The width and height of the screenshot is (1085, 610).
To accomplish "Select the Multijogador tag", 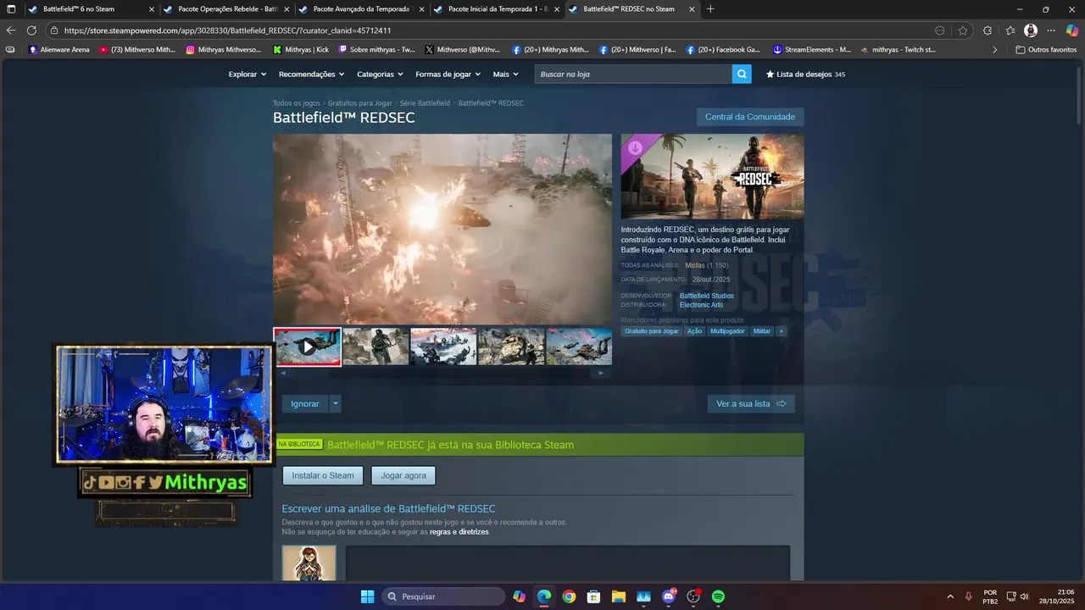I will (727, 331).
